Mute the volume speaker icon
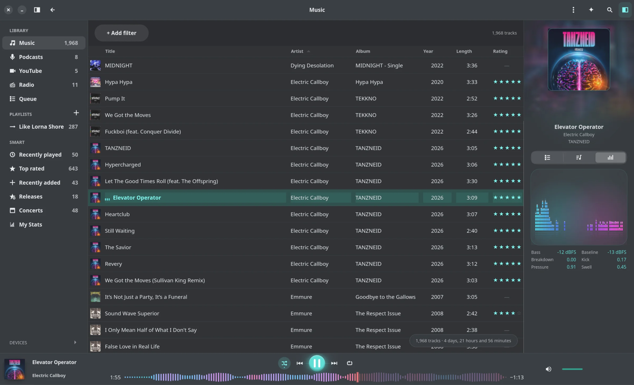634x385 pixels. tap(548, 369)
